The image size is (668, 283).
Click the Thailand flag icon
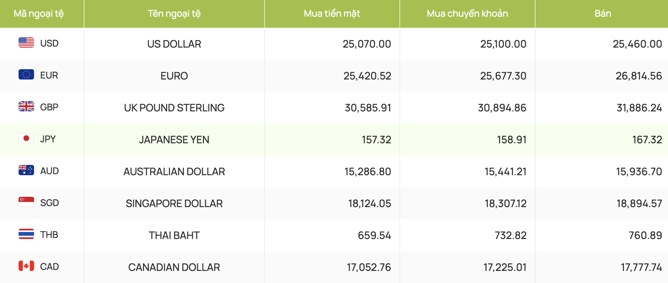(26, 234)
